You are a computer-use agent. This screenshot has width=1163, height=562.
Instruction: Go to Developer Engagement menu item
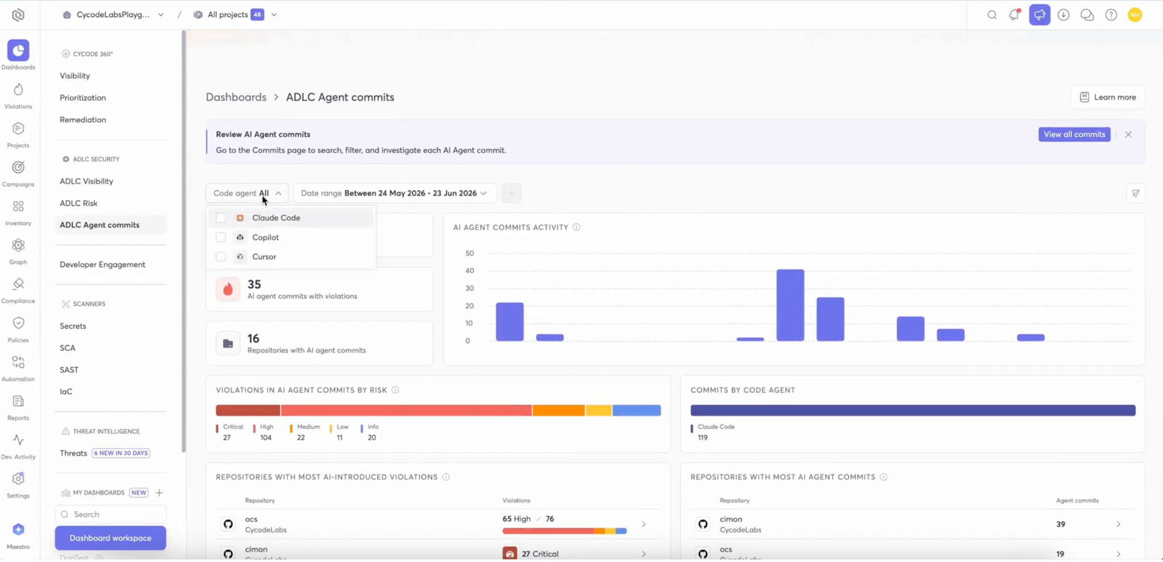pos(102,265)
